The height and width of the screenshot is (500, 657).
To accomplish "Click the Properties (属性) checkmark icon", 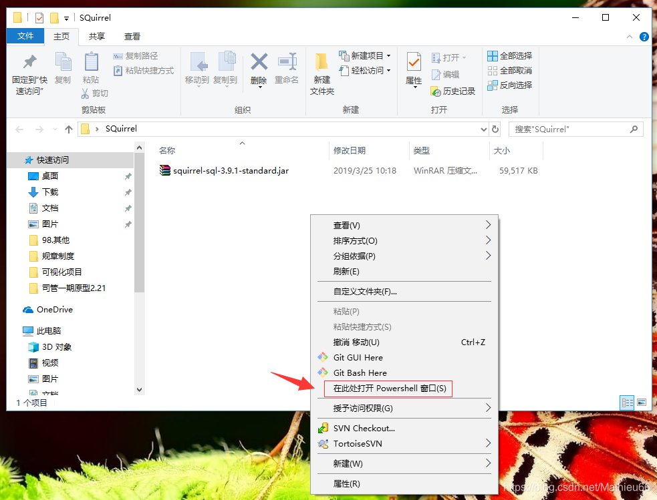I will [x=414, y=62].
